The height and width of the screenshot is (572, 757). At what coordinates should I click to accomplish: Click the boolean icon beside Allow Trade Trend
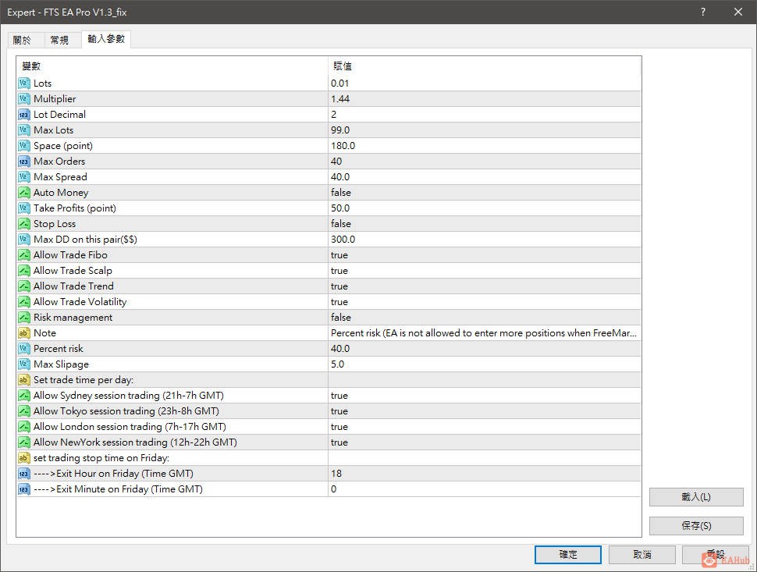23,286
